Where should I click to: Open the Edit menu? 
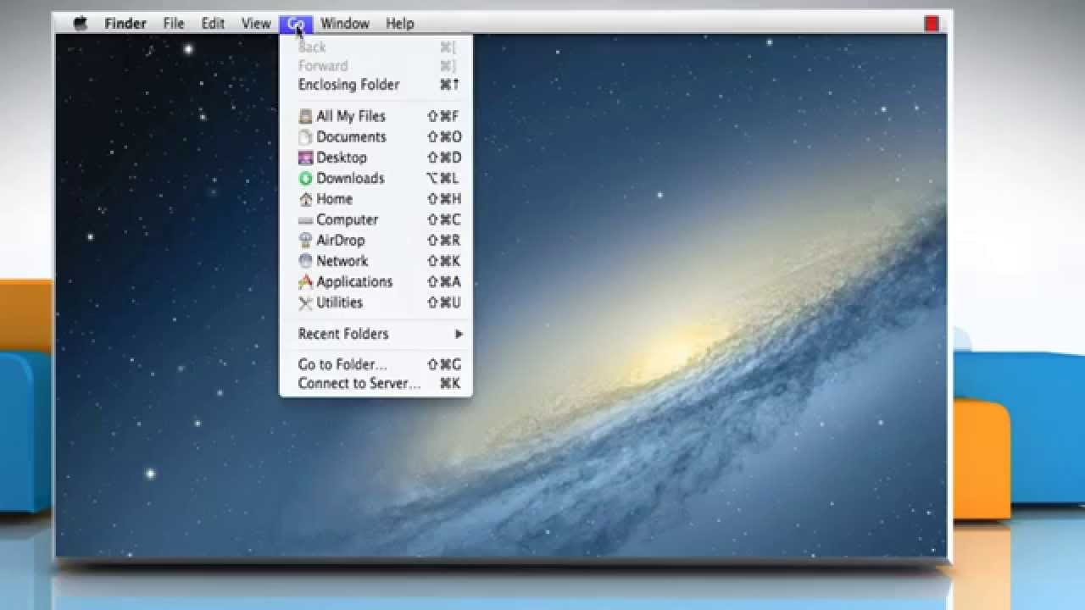pos(213,24)
